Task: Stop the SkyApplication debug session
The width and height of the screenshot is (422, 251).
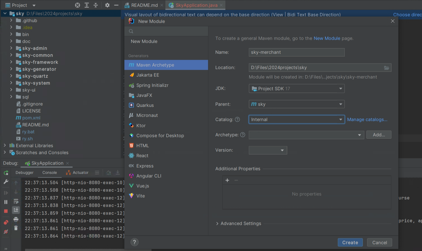Action: click(x=6, y=211)
